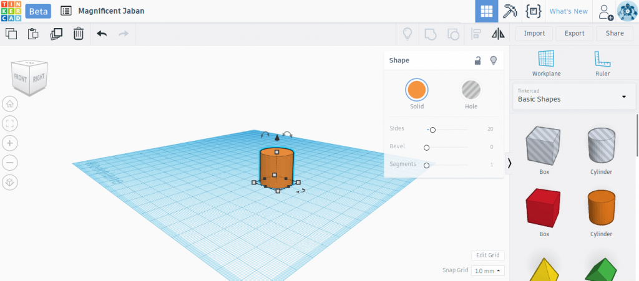Open the Blocks pickaxe mode
639x281 pixels.
(x=510, y=11)
